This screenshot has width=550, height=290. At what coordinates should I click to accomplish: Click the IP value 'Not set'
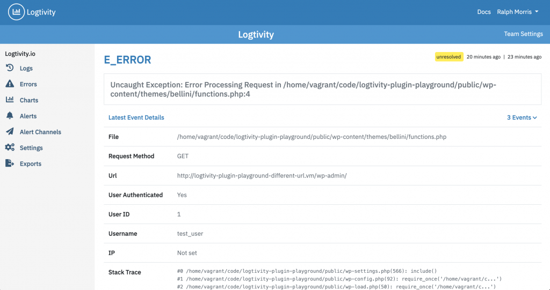187,253
